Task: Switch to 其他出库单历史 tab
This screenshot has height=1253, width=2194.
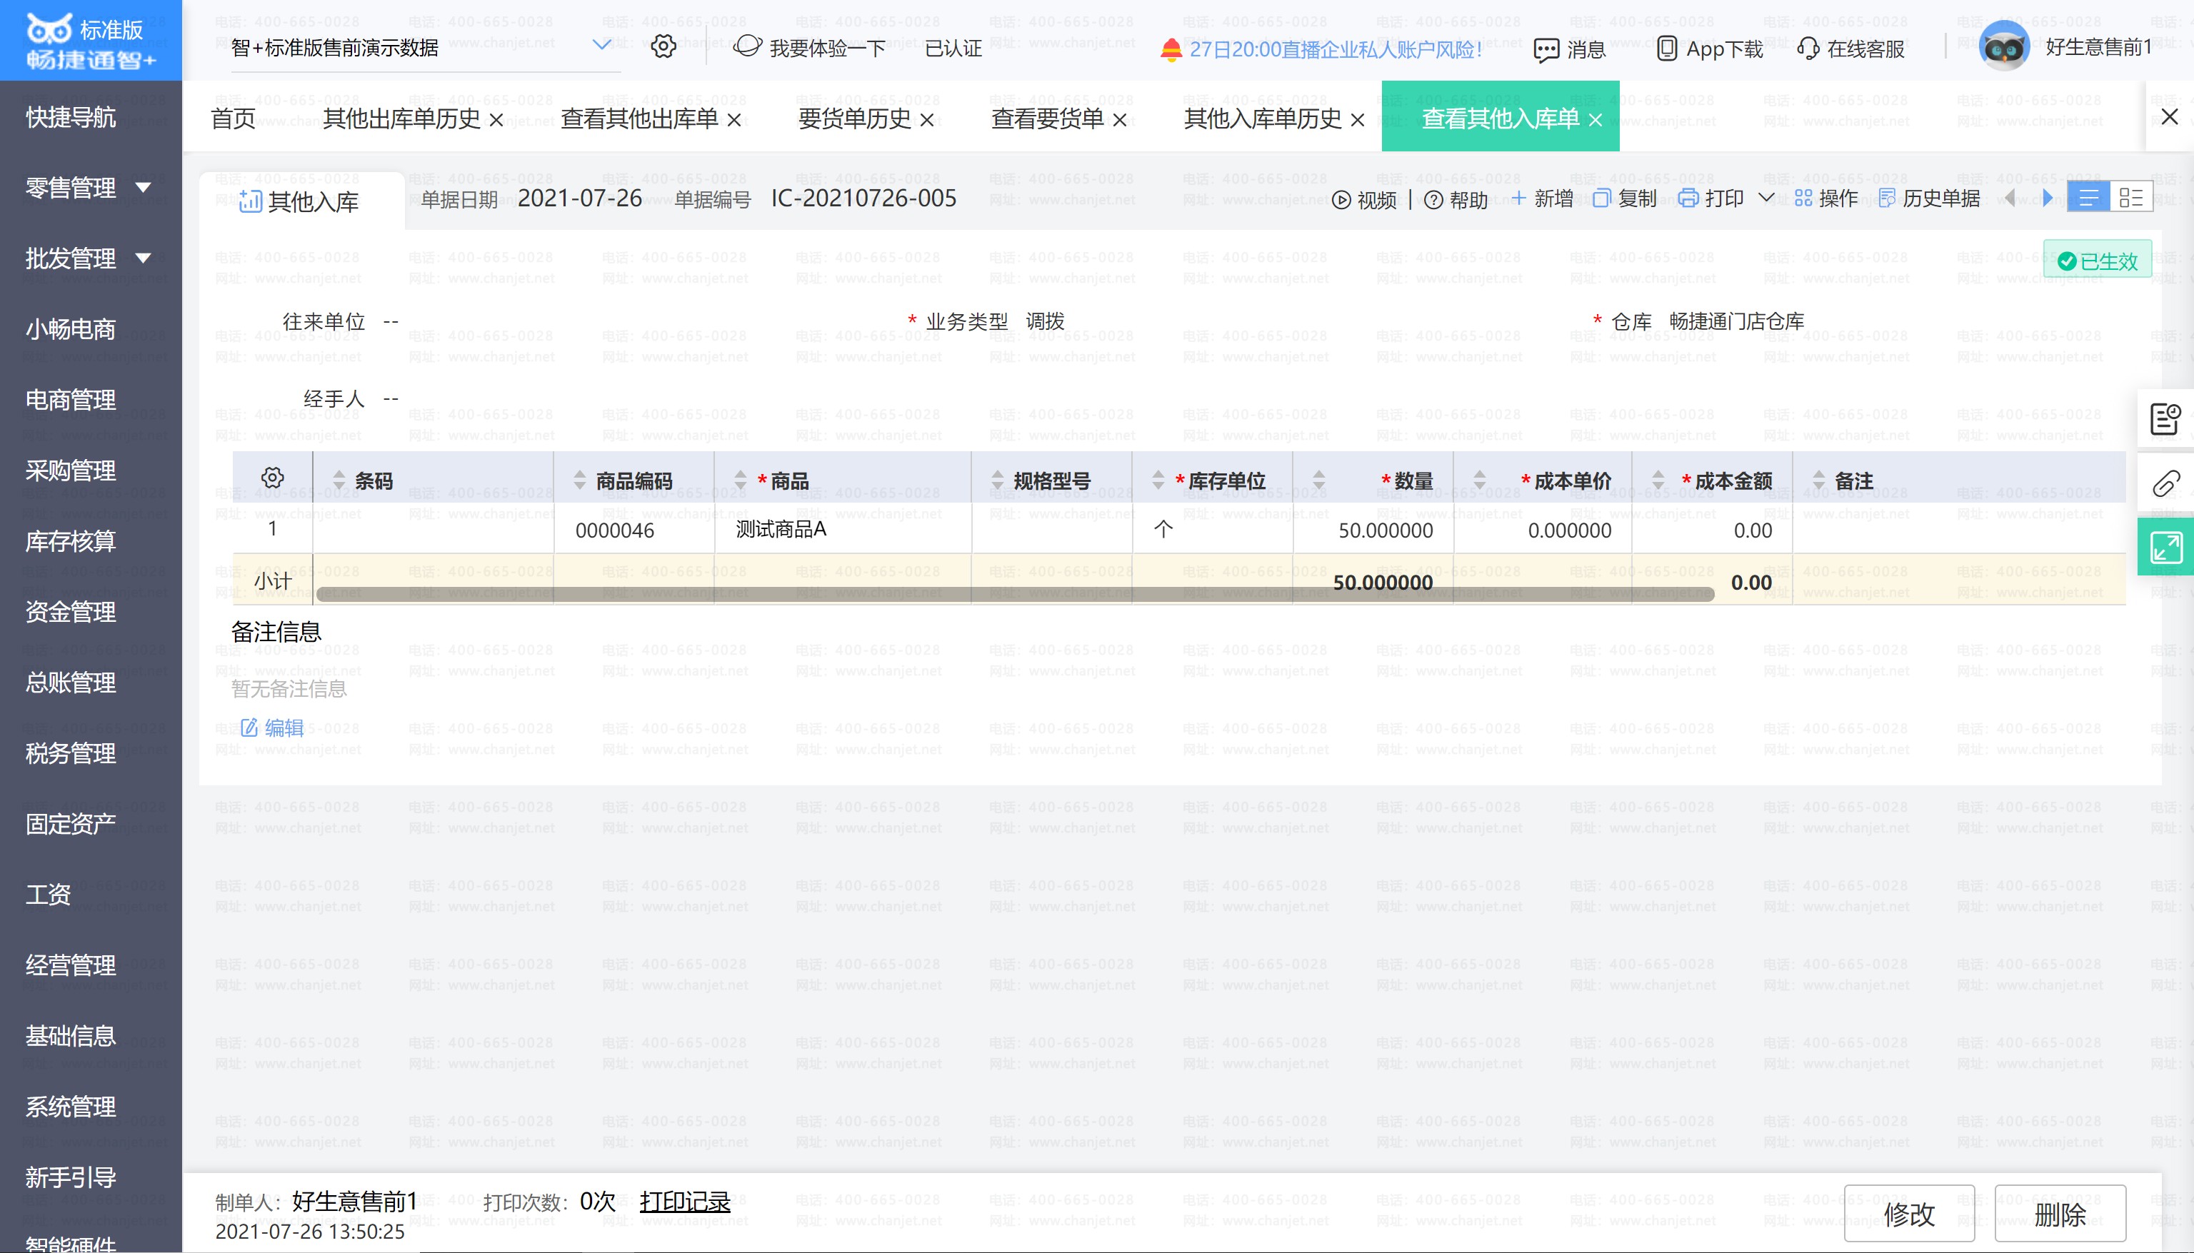Action: click(x=402, y=118)
